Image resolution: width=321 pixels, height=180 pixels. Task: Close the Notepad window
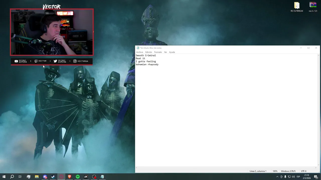316,48
